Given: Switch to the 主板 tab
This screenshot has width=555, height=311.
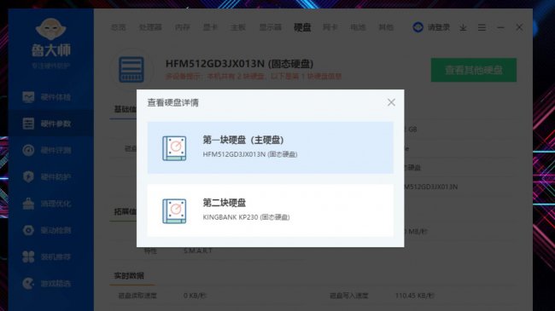Looking at the screenshot, I should 238,27.
